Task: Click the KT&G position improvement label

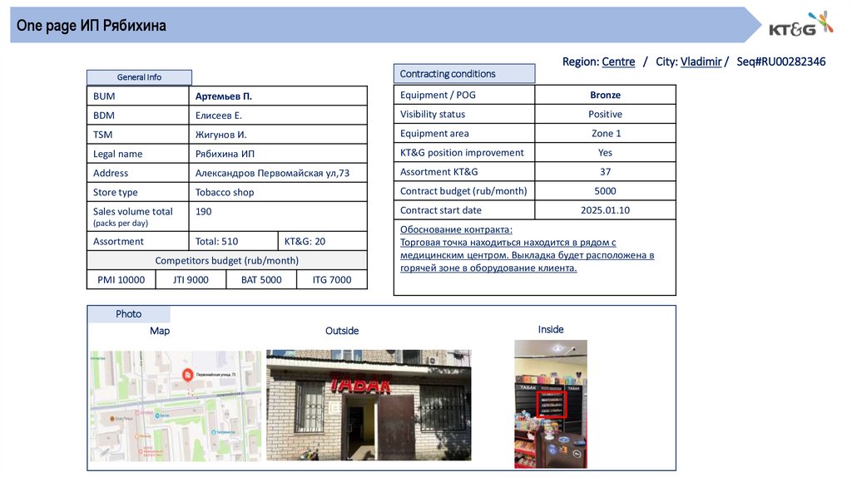Action: pyautogui.click(x=462, y=152)
